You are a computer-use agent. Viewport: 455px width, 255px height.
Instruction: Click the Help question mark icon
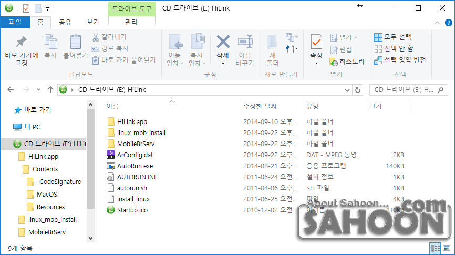tap(448, 23)
